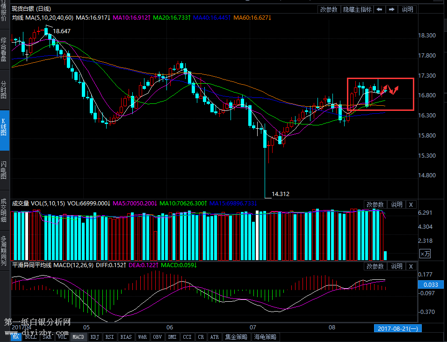Click the left arrow in main chart header
447x342 pixels.
click(x=379, y=9)
